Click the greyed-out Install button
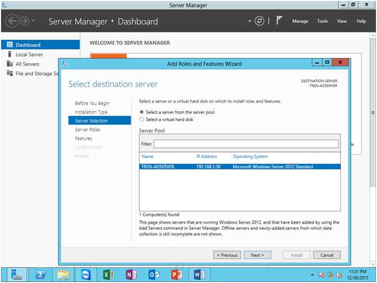 coord(297,255)
